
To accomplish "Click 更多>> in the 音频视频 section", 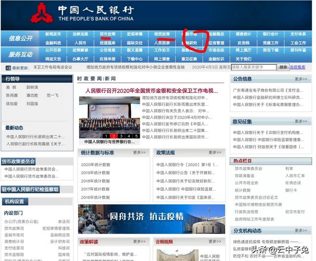I will pyautogui.click(x=215, y=241).
